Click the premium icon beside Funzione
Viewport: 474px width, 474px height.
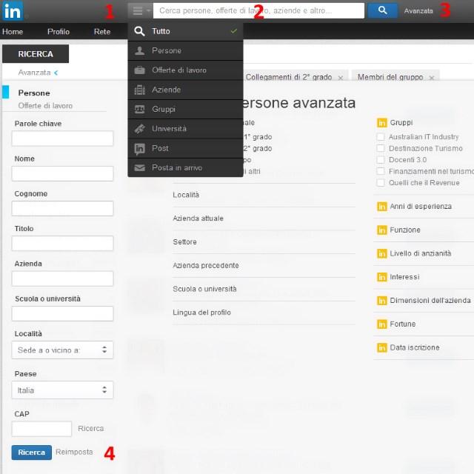382,230
